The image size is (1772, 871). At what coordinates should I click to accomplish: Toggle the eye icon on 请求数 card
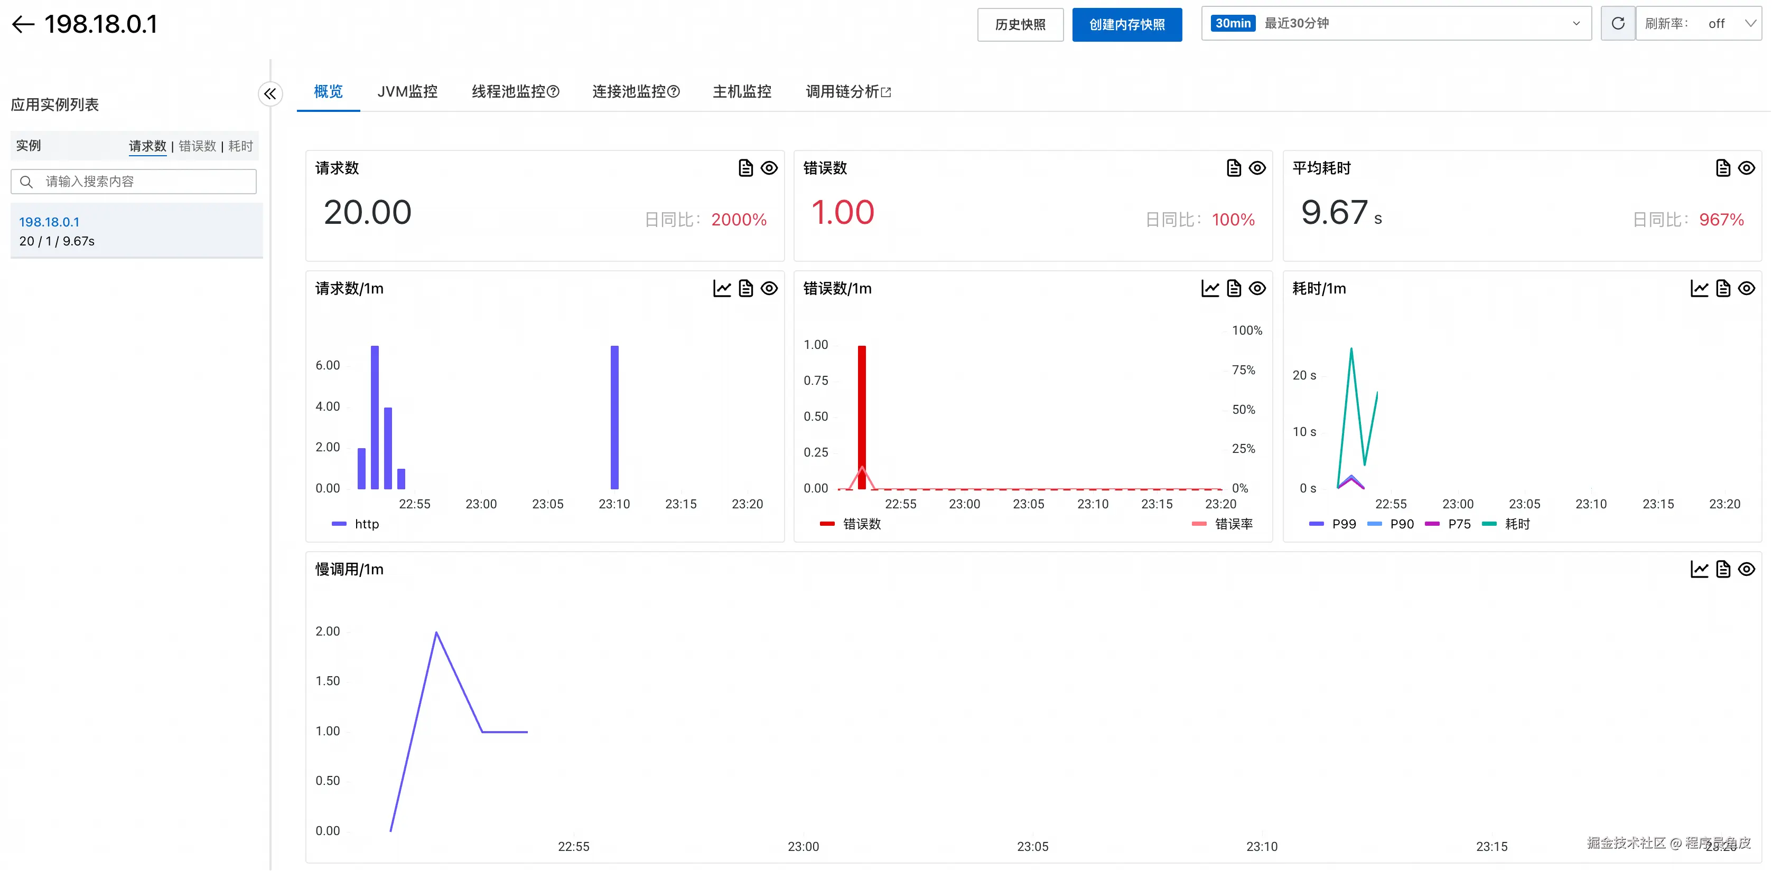pos(769,168)
